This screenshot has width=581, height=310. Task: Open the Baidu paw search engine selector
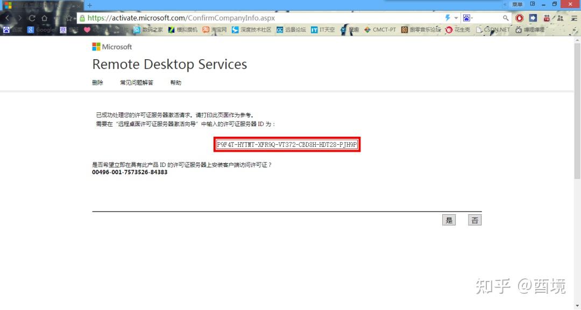[467, 18]
